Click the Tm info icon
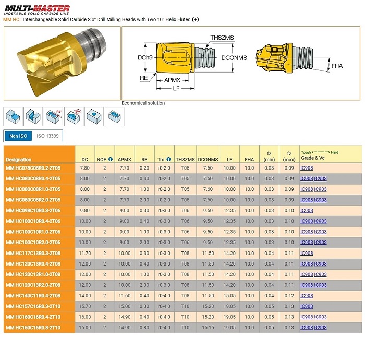 pos(169,159)
